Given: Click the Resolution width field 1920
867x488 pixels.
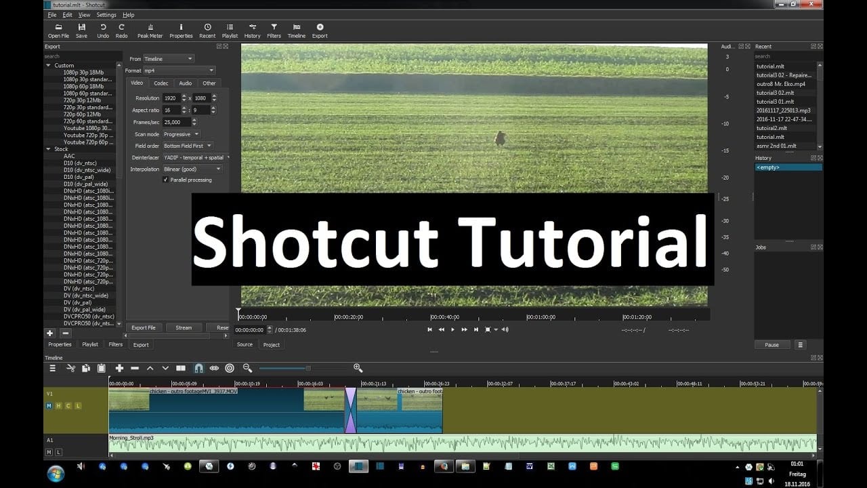Looking at the screenshot, I should click(x=173, y=98).
